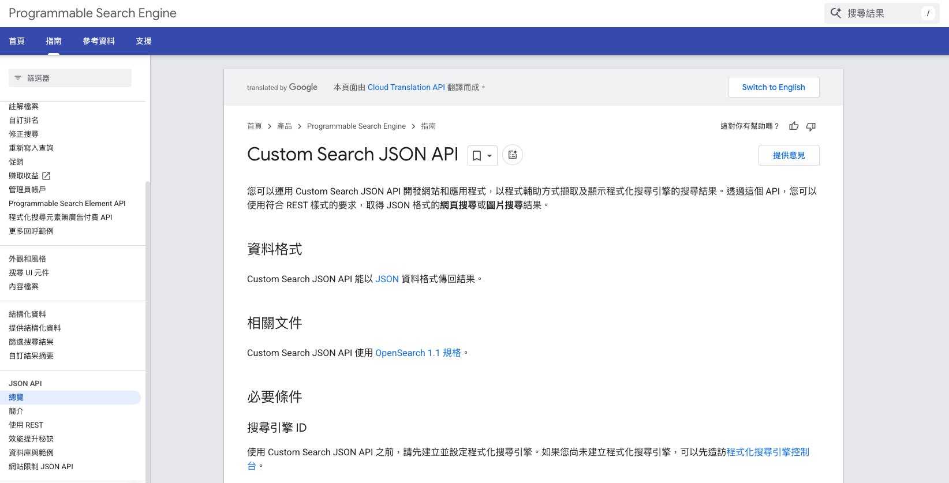Open 更多回呼範例 in the sidebar

(x=31, y=231)
